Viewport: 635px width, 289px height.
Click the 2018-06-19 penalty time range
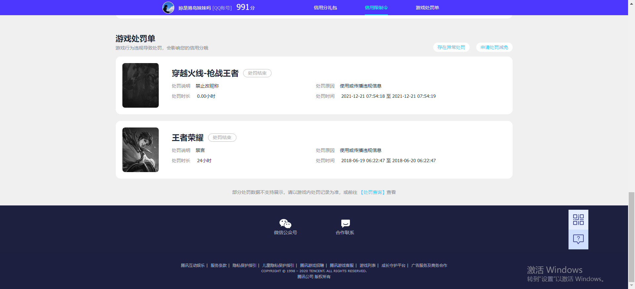(388, 161)
